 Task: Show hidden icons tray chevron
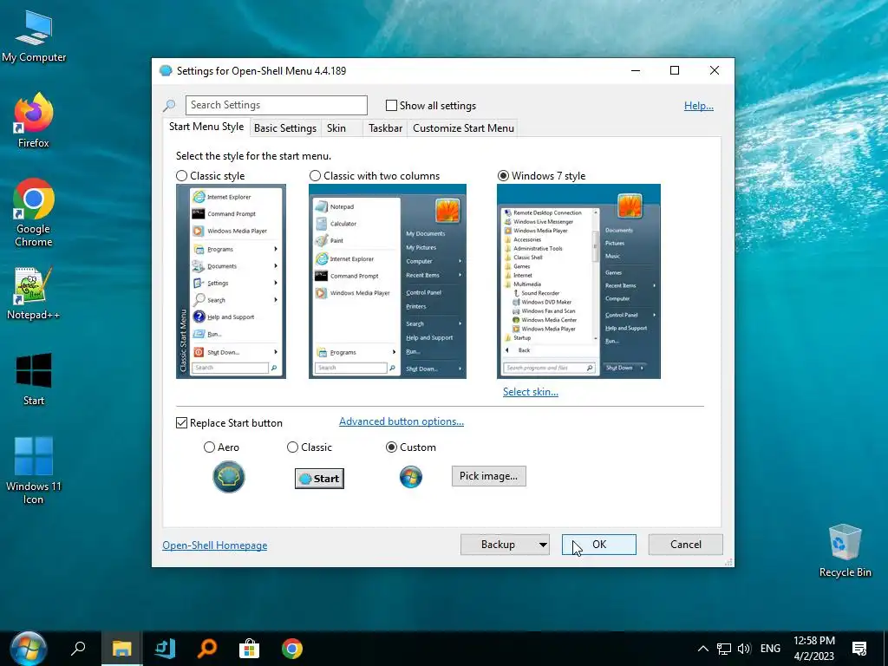[x=702, y=649]
